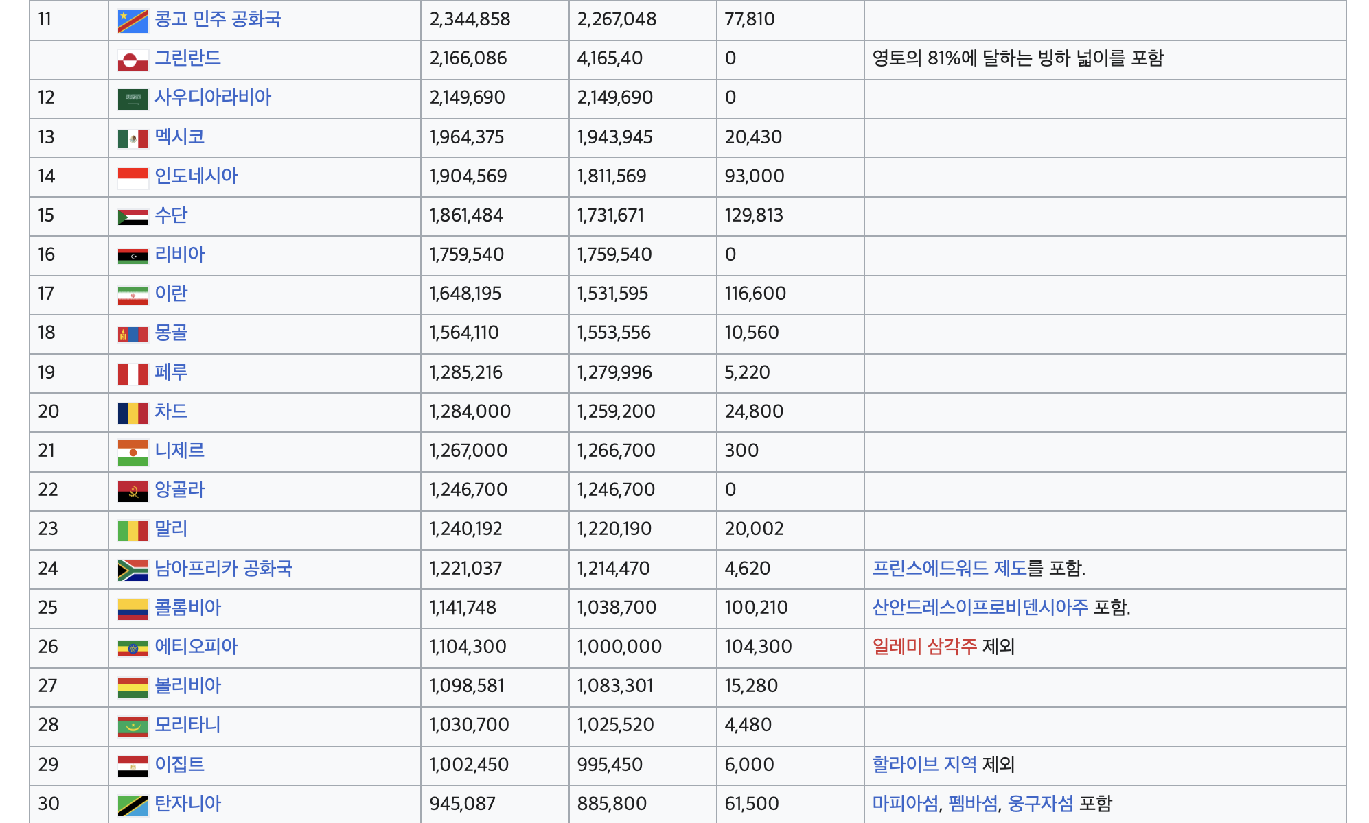Click the DR Congo flag icon
This screenshot has width=1369, height=823.
[x=133, y=21]
